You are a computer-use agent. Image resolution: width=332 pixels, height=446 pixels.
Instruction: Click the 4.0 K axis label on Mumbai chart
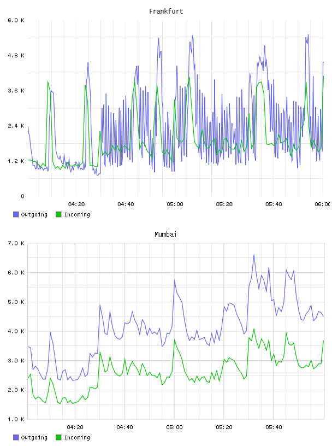16,331
